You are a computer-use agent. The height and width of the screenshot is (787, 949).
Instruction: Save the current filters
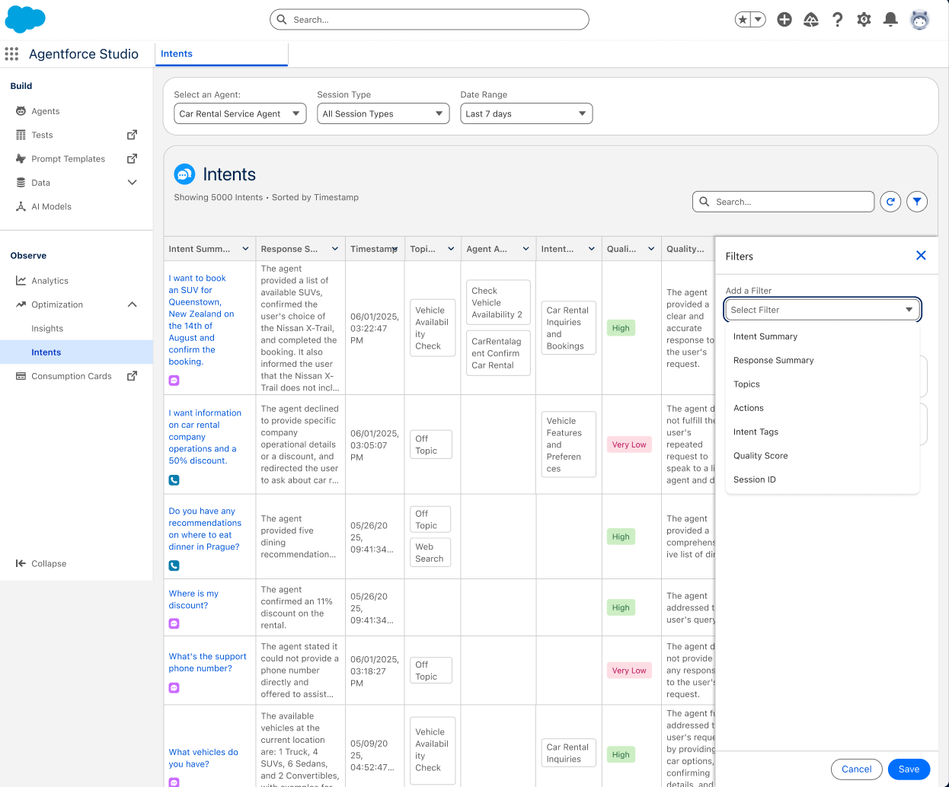click(909, 769)
